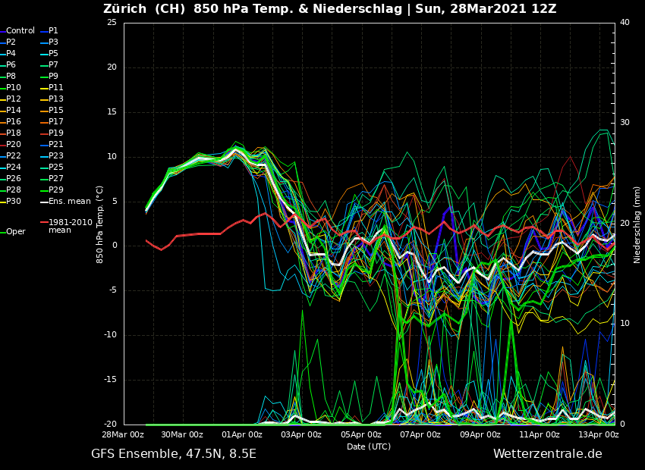Image resolution: width=645 pixels, height=470 pixels.
Task: Click the Niederschlag (mm) axis label
Action: (637, 226)
